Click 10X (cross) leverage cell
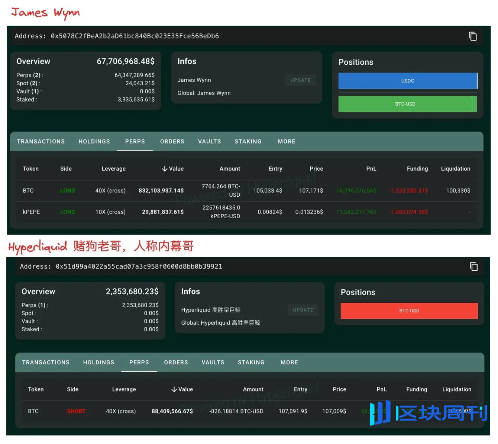Image resolution: width=498 pixels, height=444 pixels. (110, 212)
